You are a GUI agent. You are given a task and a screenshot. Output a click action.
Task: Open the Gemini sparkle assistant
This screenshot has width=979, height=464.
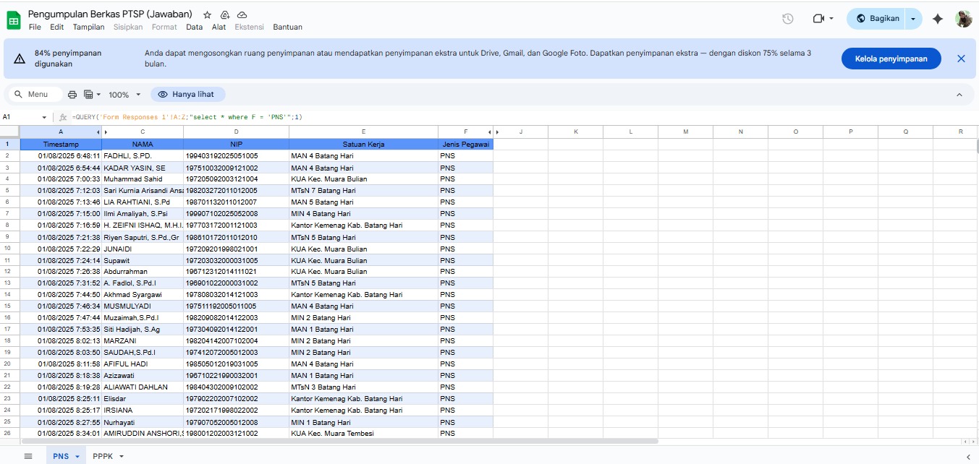point(938,19)
